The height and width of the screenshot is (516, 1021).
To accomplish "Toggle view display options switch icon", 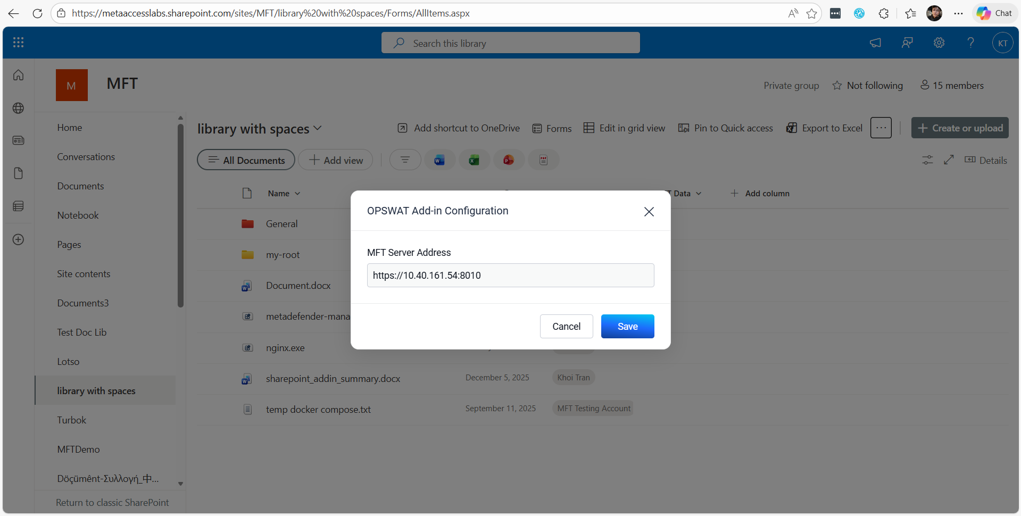I will pos(927,160).
